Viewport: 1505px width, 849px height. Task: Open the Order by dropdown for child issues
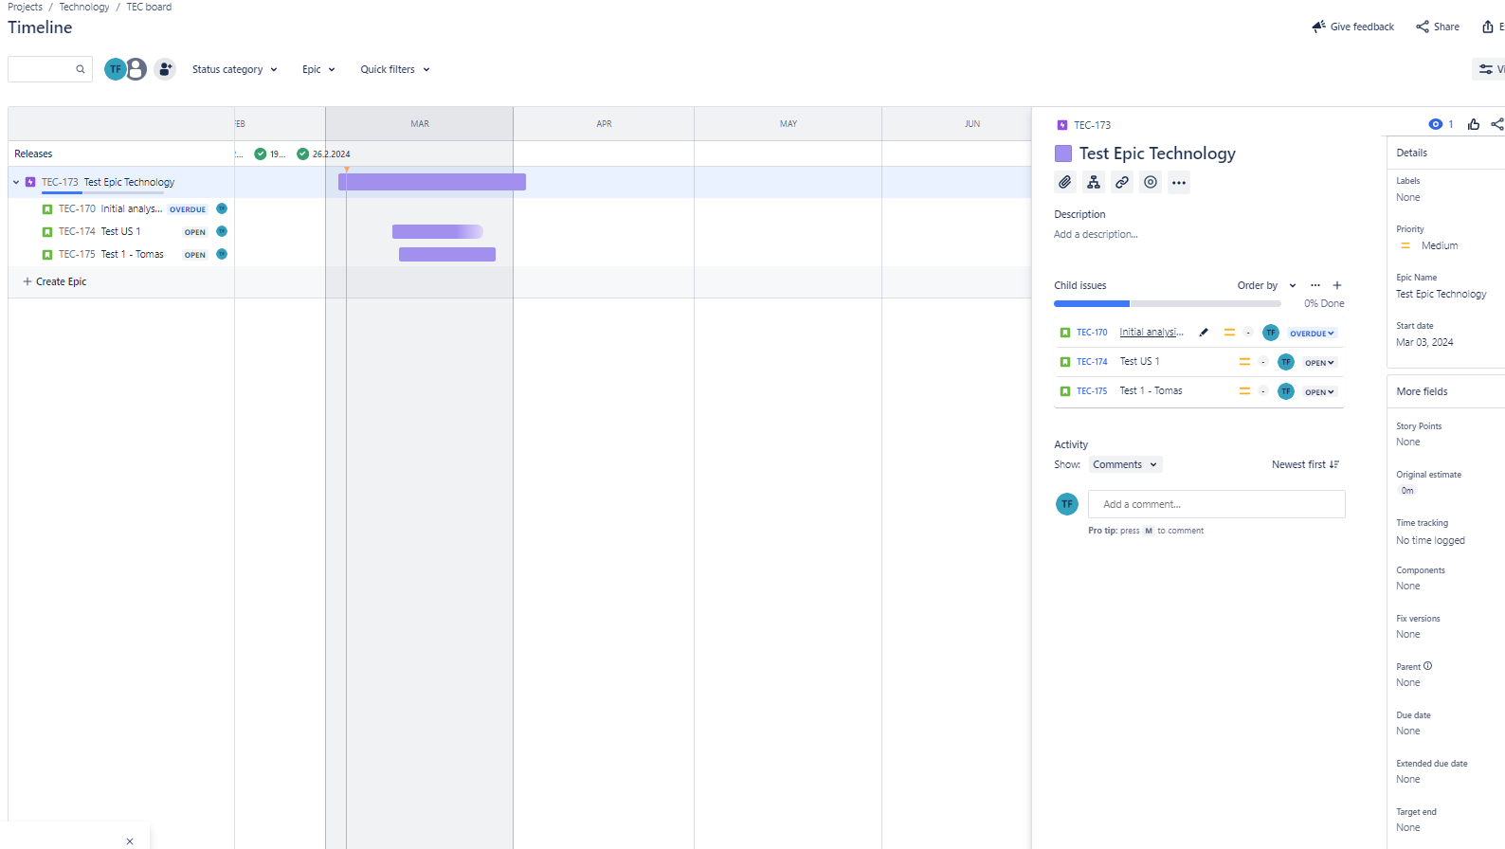[1266, 285]
